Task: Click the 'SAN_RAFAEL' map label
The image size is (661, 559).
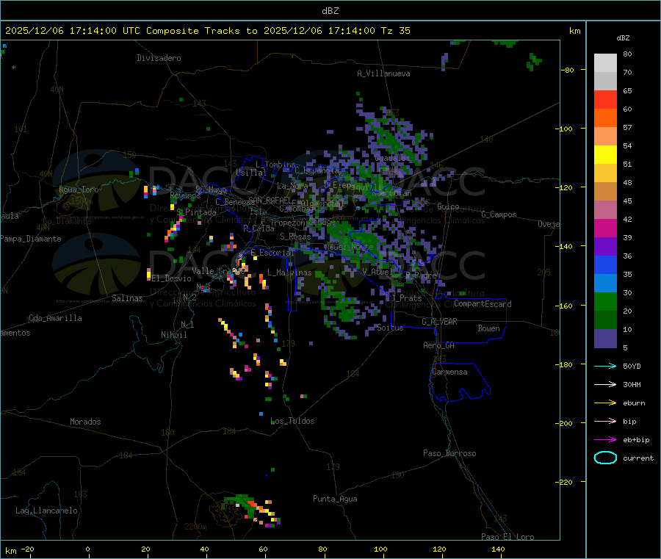Action: click(x=270, y=200)
